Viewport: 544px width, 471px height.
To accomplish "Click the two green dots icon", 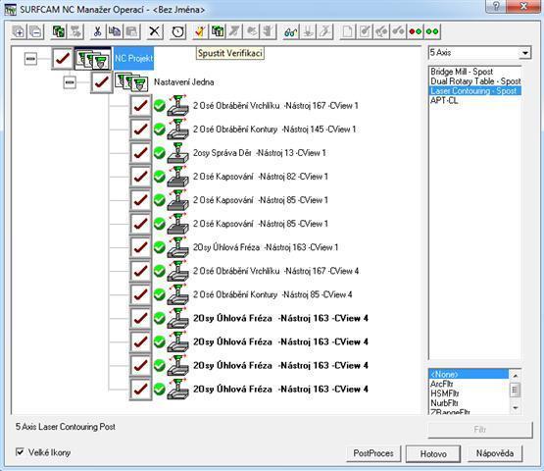I will [432, 31].
